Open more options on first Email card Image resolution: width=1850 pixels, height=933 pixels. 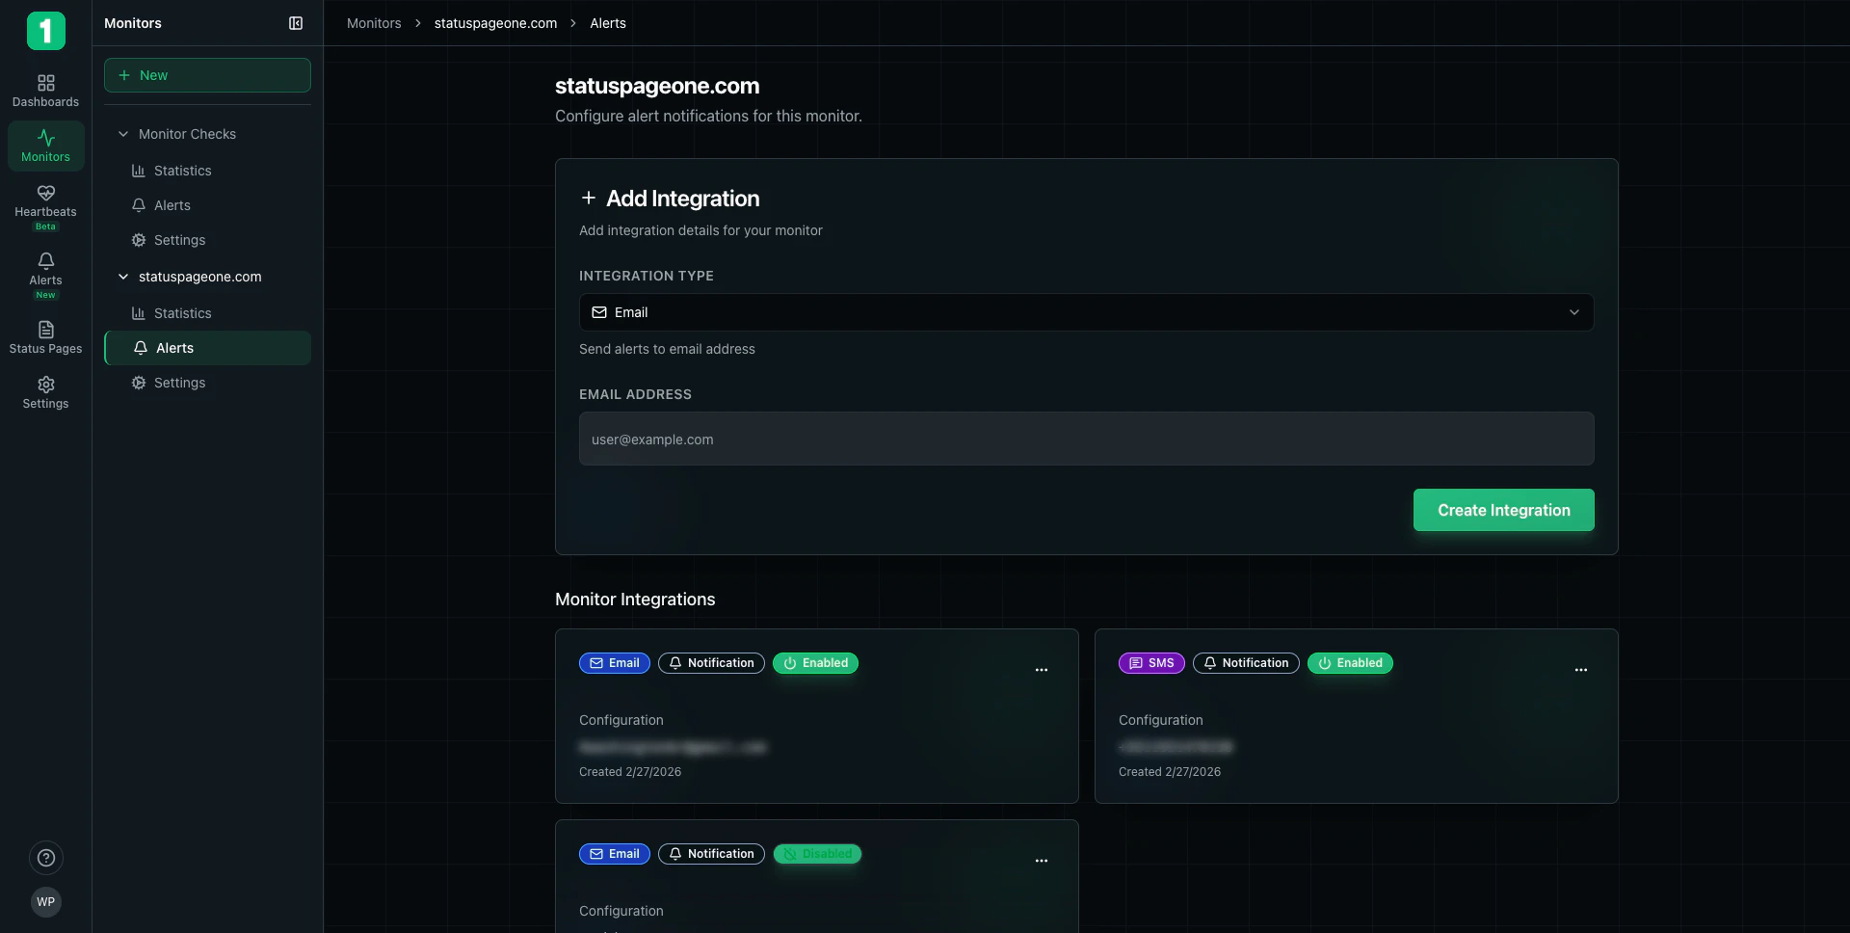(1042, 670)
